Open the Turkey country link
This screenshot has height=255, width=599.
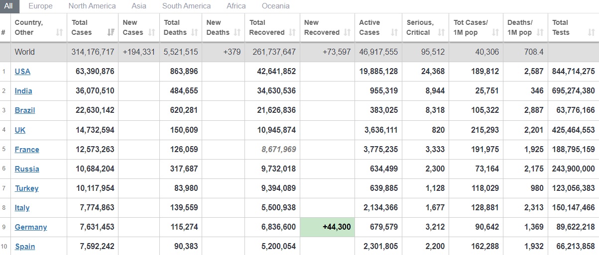click(26, 188)
